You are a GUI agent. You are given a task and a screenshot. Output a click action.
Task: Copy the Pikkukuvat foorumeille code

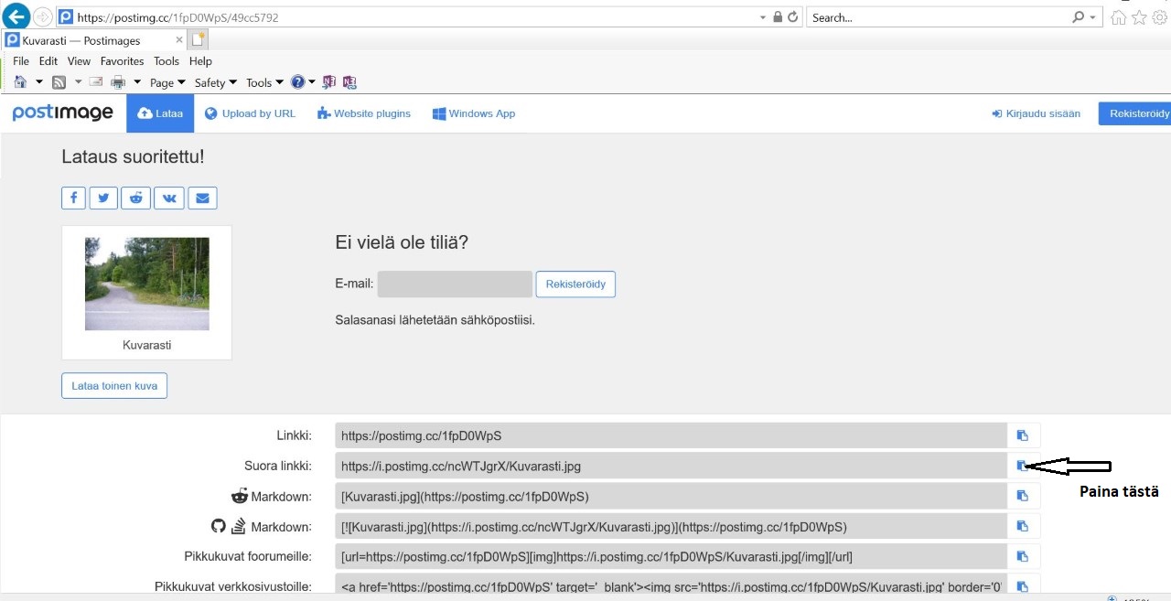pyautogui.click(x=1023, y=556)
